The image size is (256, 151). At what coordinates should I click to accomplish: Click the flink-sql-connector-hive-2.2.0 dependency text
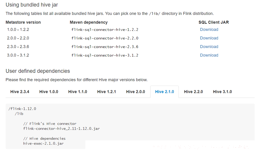[x=105, y=38]
